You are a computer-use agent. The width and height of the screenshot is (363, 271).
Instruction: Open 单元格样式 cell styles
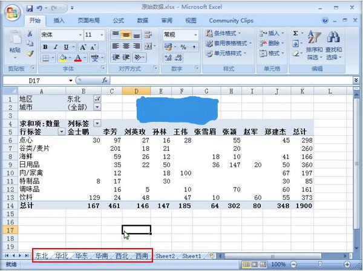pos(226,54)
